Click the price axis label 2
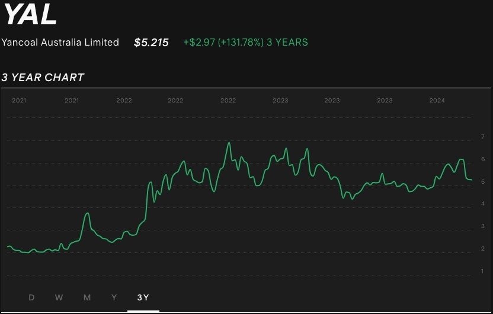 pos(482,248)
